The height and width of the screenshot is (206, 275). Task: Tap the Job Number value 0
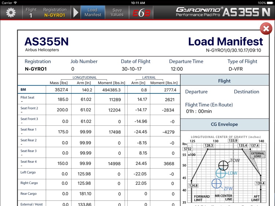[73, 69]
